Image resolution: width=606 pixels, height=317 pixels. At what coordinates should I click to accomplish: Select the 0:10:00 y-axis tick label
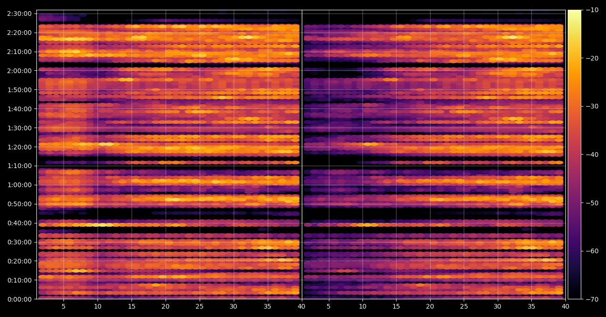pyautogui.click(x=20, y=280)
